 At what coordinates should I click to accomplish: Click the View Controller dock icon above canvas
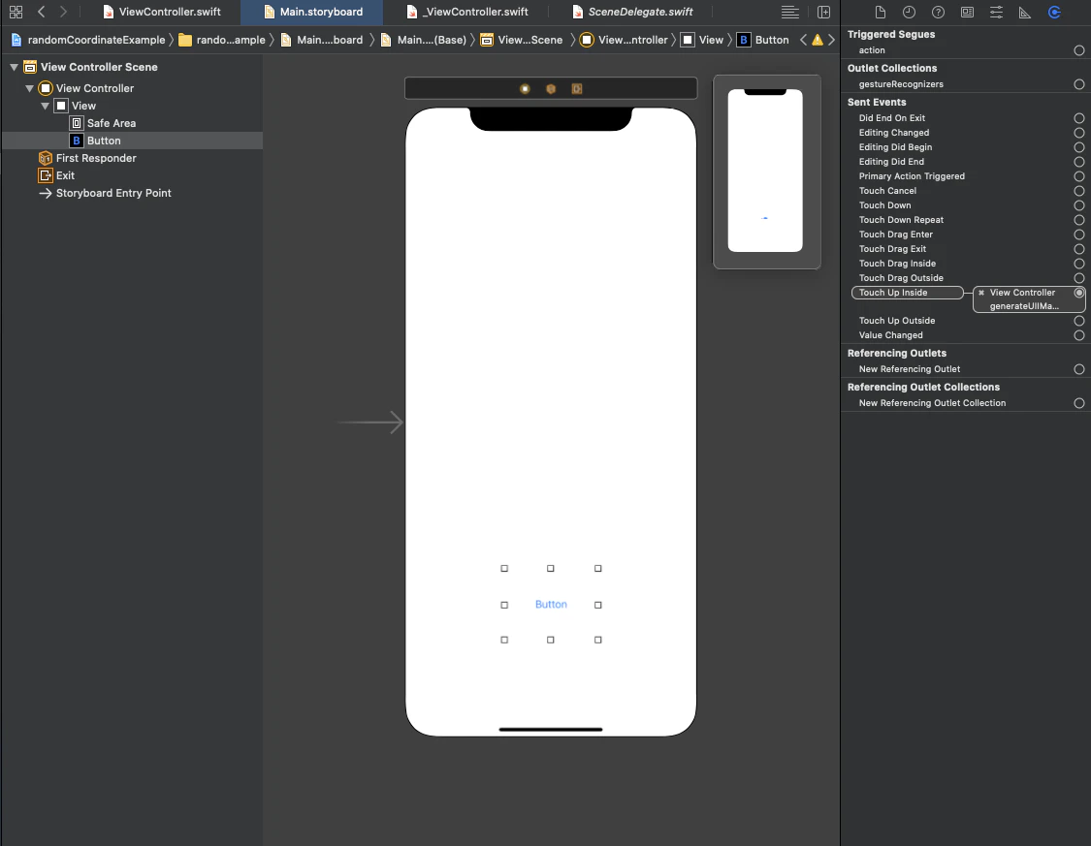point(526,89)
